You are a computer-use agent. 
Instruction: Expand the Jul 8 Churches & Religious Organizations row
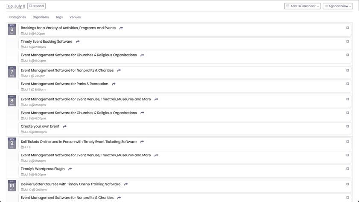click(x=347, y=113)
